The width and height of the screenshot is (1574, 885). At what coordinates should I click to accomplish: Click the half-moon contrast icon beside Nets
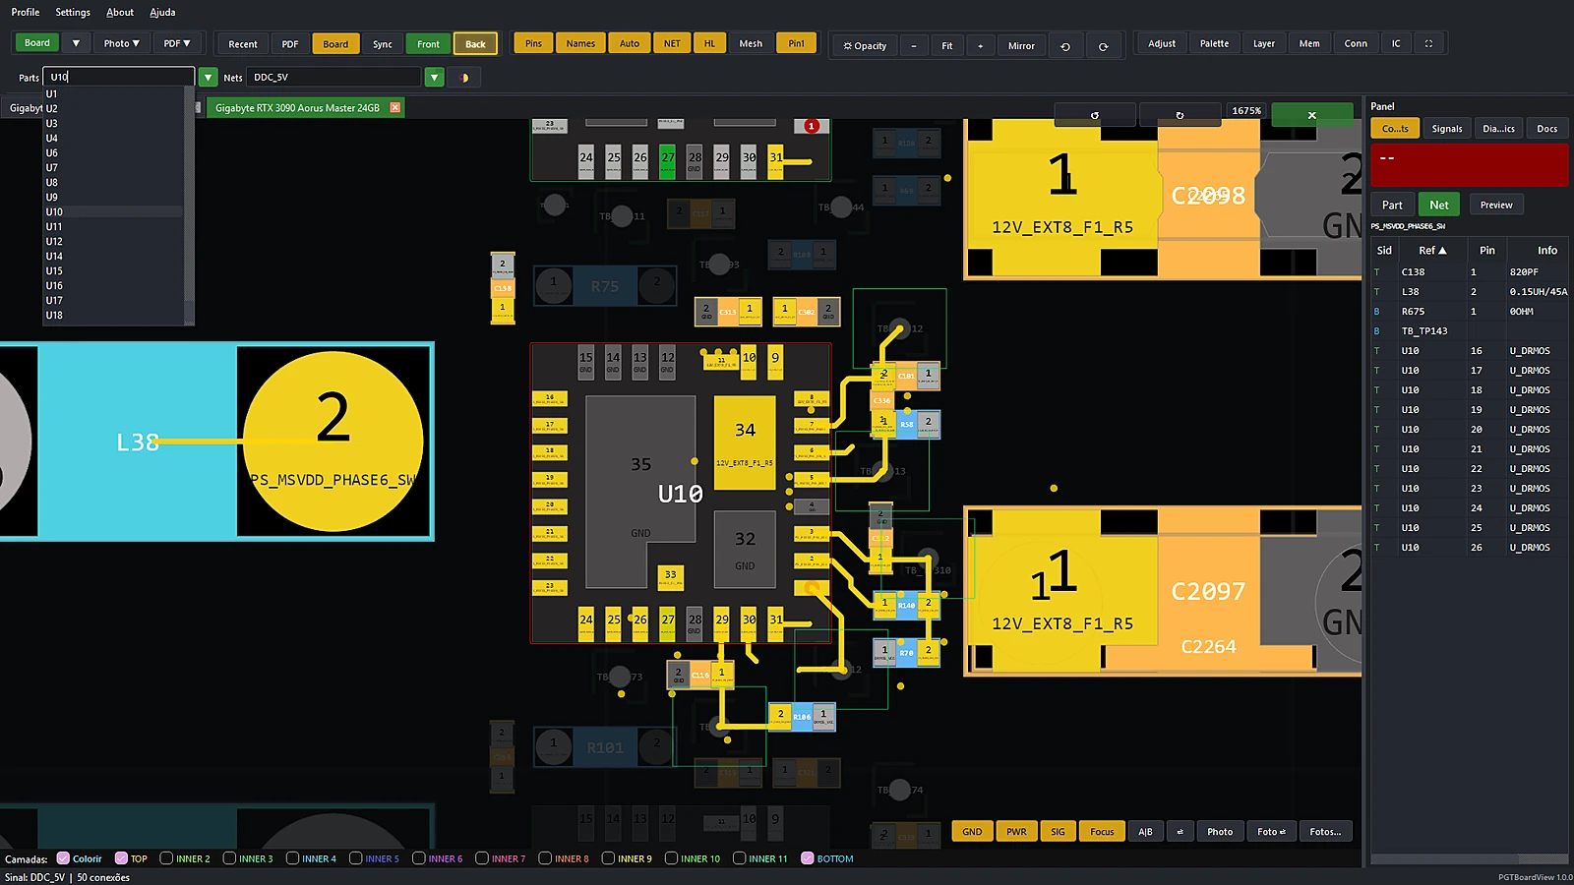click(464, 77)
